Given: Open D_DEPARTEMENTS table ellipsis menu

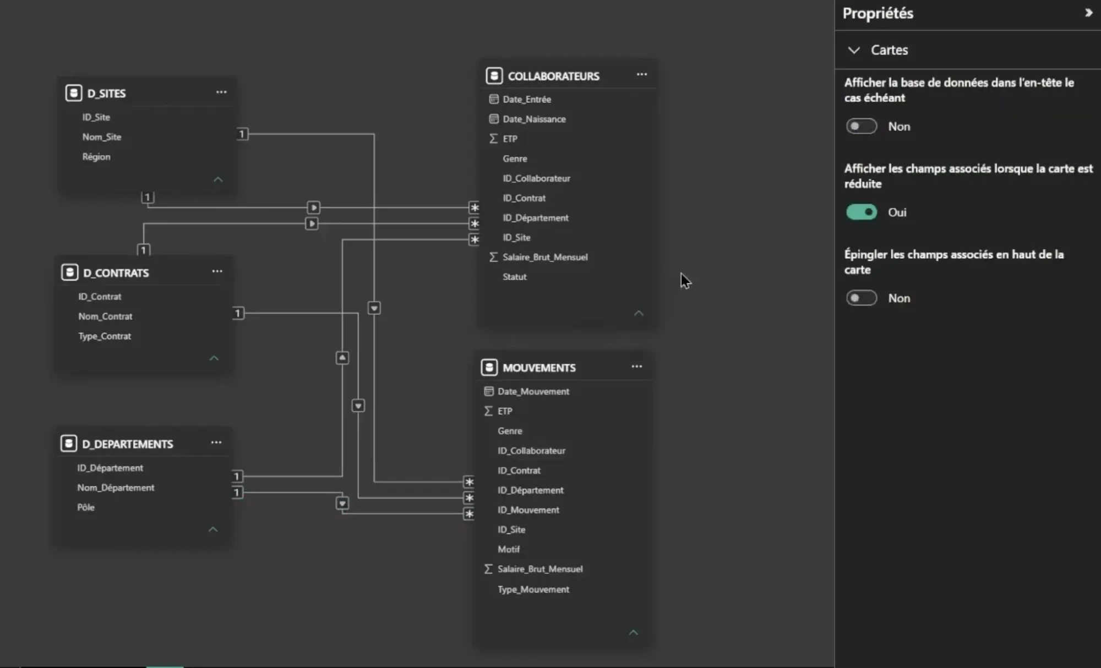Looking at the screenshot, I should [x=216, y=442].
